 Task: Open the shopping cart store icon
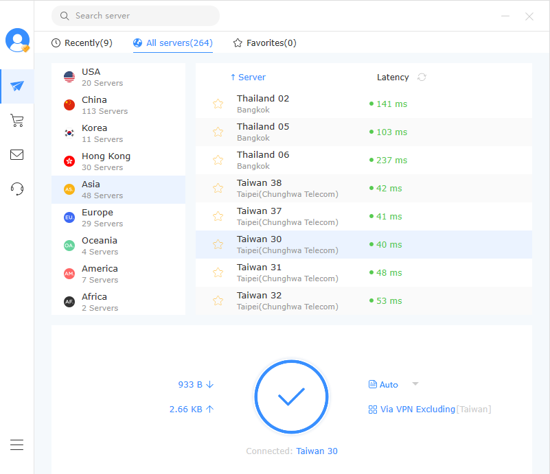[x=17, y=121]
